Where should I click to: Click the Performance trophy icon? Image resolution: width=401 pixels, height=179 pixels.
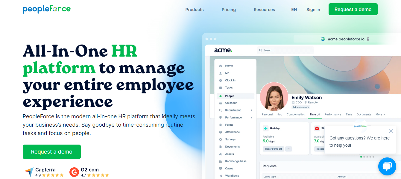tap(221, 118)
